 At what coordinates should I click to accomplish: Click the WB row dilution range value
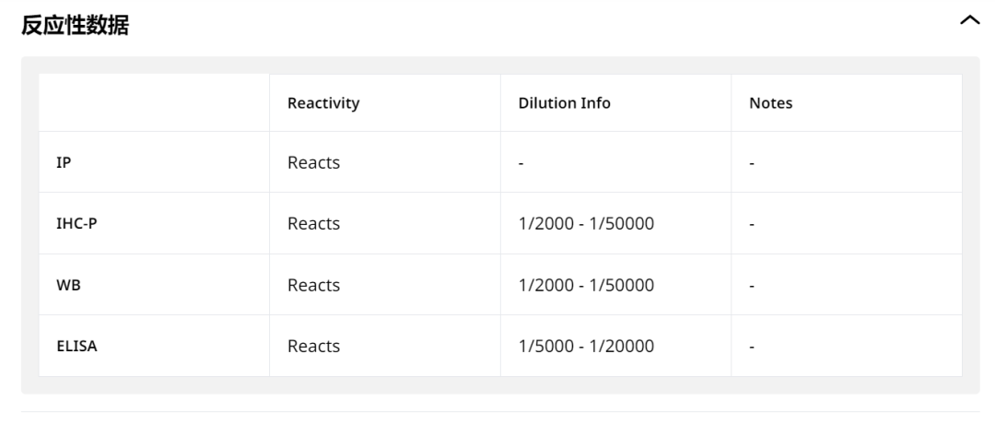pos(587,286)
